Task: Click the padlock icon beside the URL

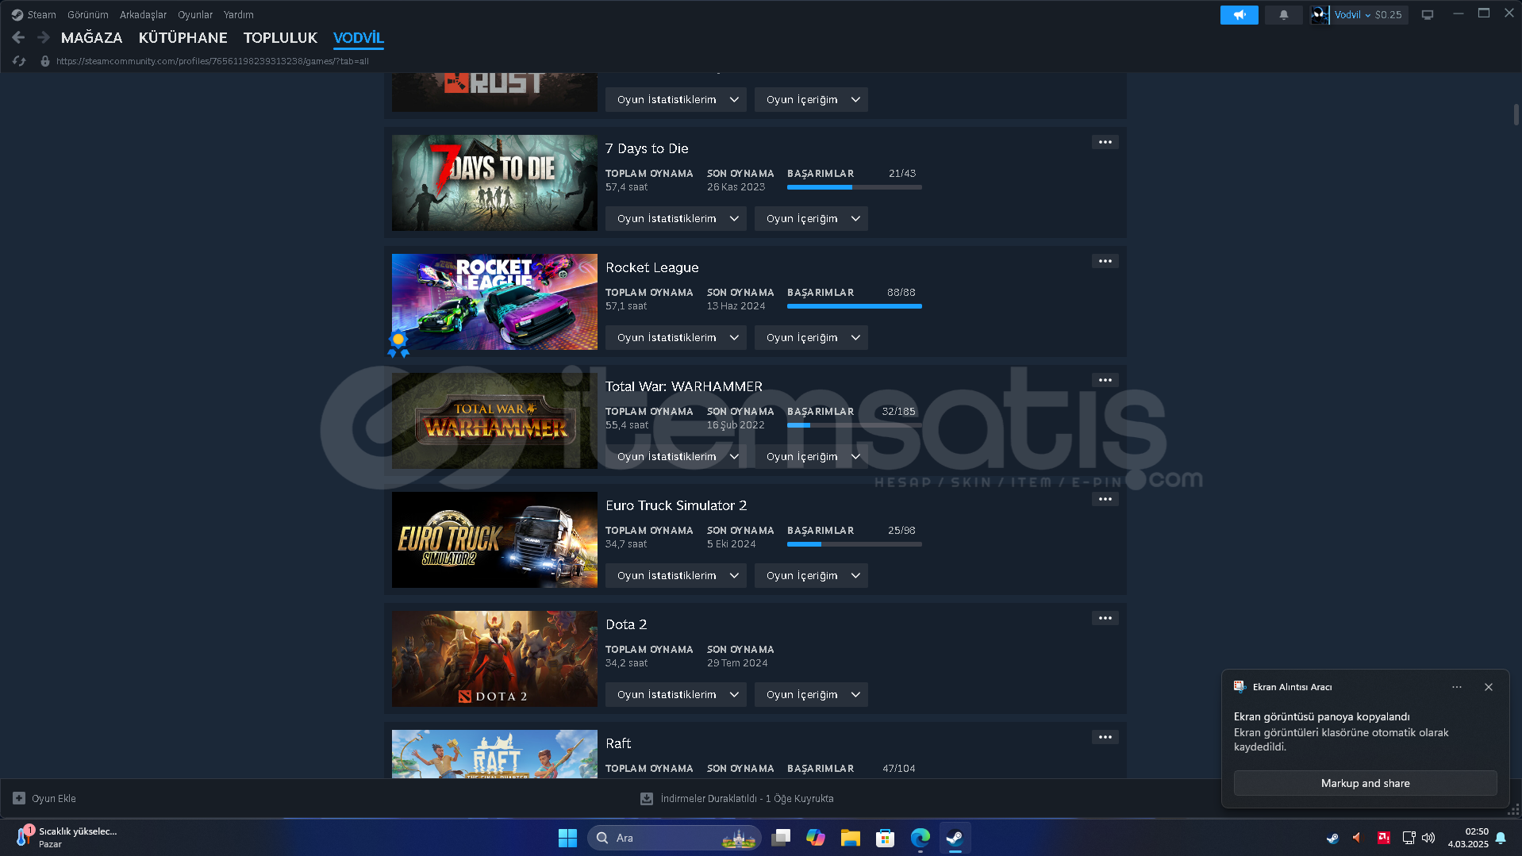Action: [45, 61]
